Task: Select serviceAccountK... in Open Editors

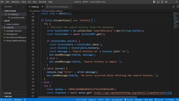Action: pos(18,18)
